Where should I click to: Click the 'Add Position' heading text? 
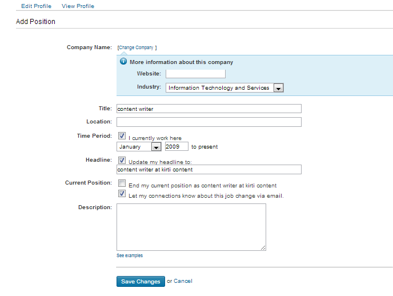pos(35,22)
